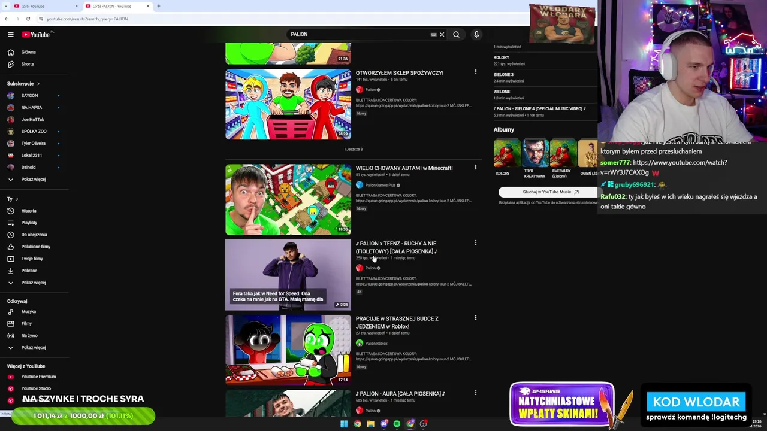Open more options for PRACUJE w STRASZNEJ BUDCE
This screenshot has width=767, height=431.
click(x=476, y=318)
